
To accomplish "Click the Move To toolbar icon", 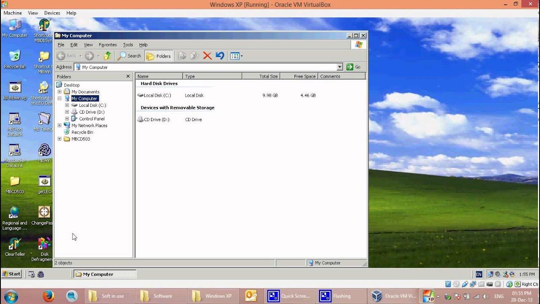I will pos(182,56).
